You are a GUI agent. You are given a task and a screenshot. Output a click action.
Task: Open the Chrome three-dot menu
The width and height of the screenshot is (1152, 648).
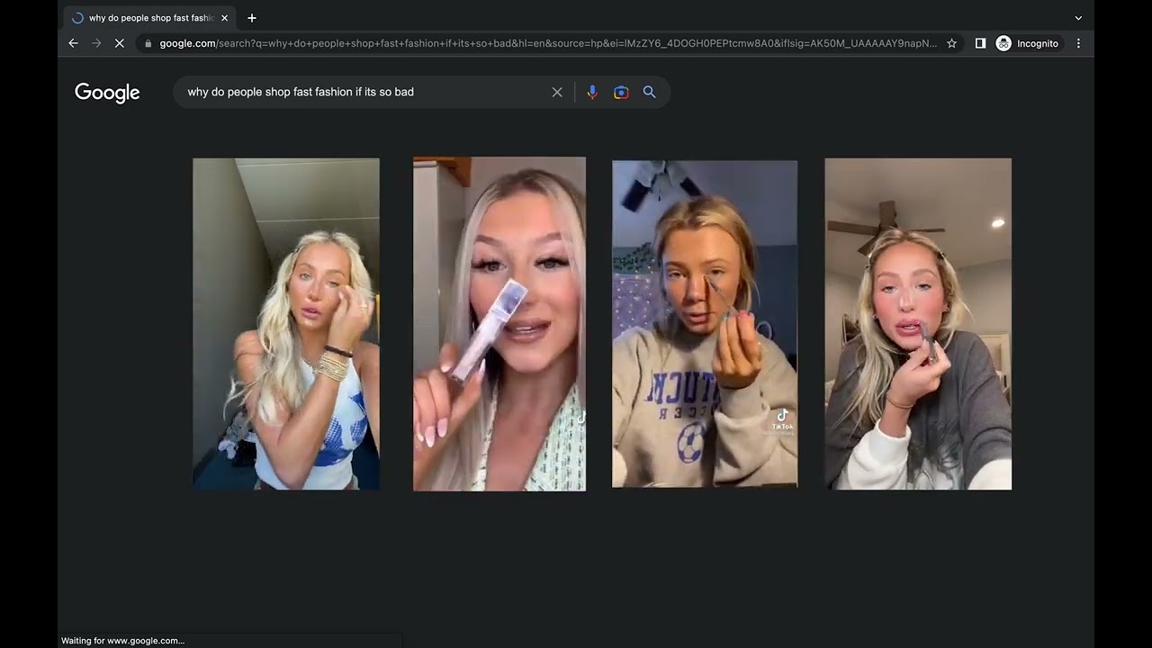tap(1078, 43)
